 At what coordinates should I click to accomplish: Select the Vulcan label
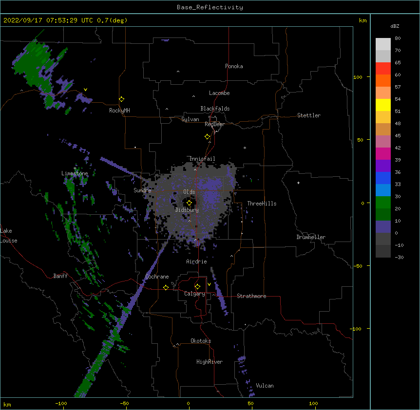tap(265, 386)
